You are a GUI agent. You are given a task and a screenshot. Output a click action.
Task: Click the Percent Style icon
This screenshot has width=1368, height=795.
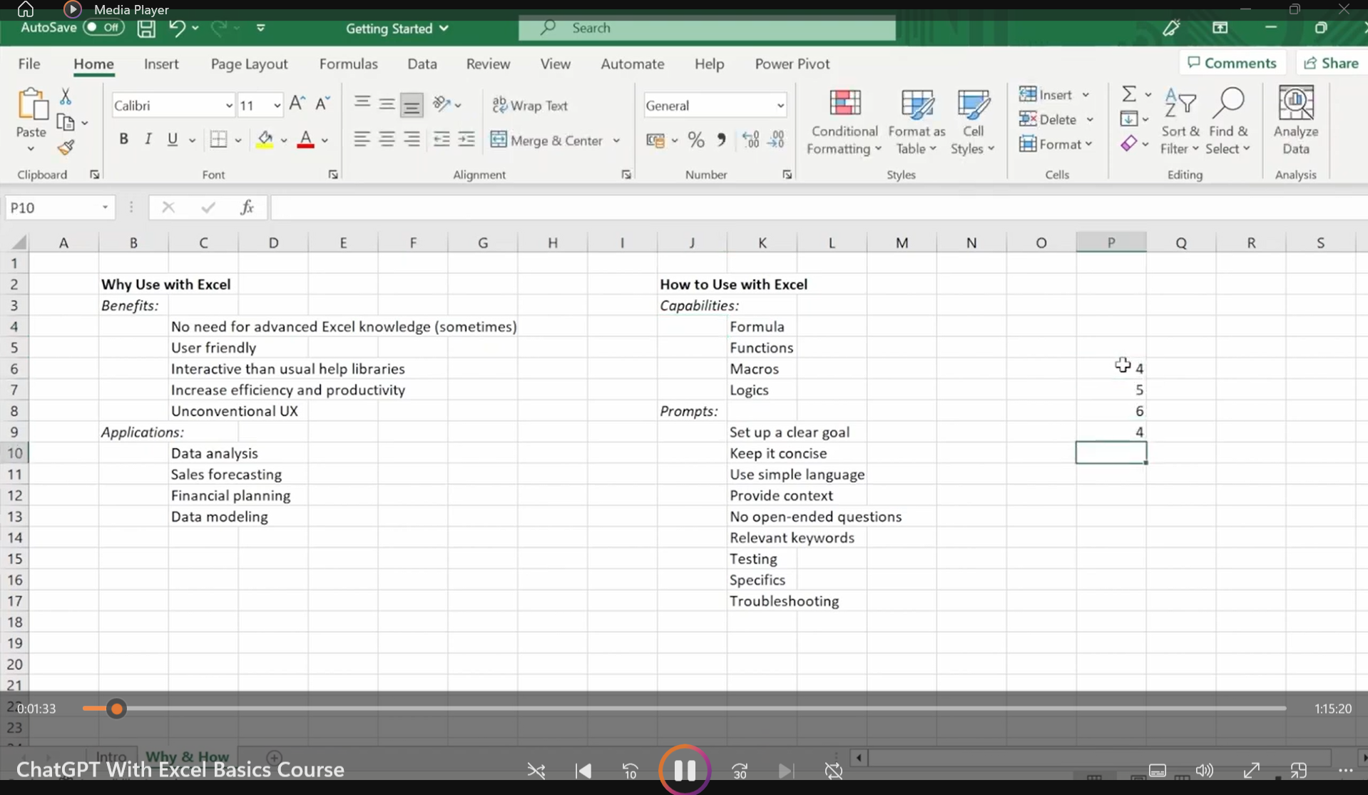pos(696,140)
